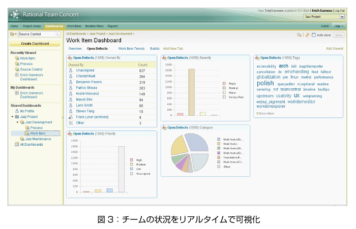
Task: Click the Owned By column header
Action: (76, 65)
